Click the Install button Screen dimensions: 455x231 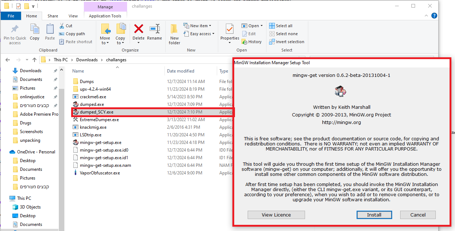pos(374,215)
